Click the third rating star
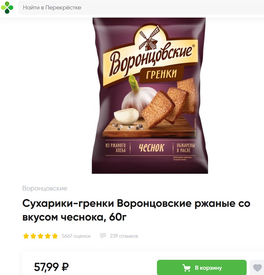Viewport: 264px width, 275px height. click(40, 236)
